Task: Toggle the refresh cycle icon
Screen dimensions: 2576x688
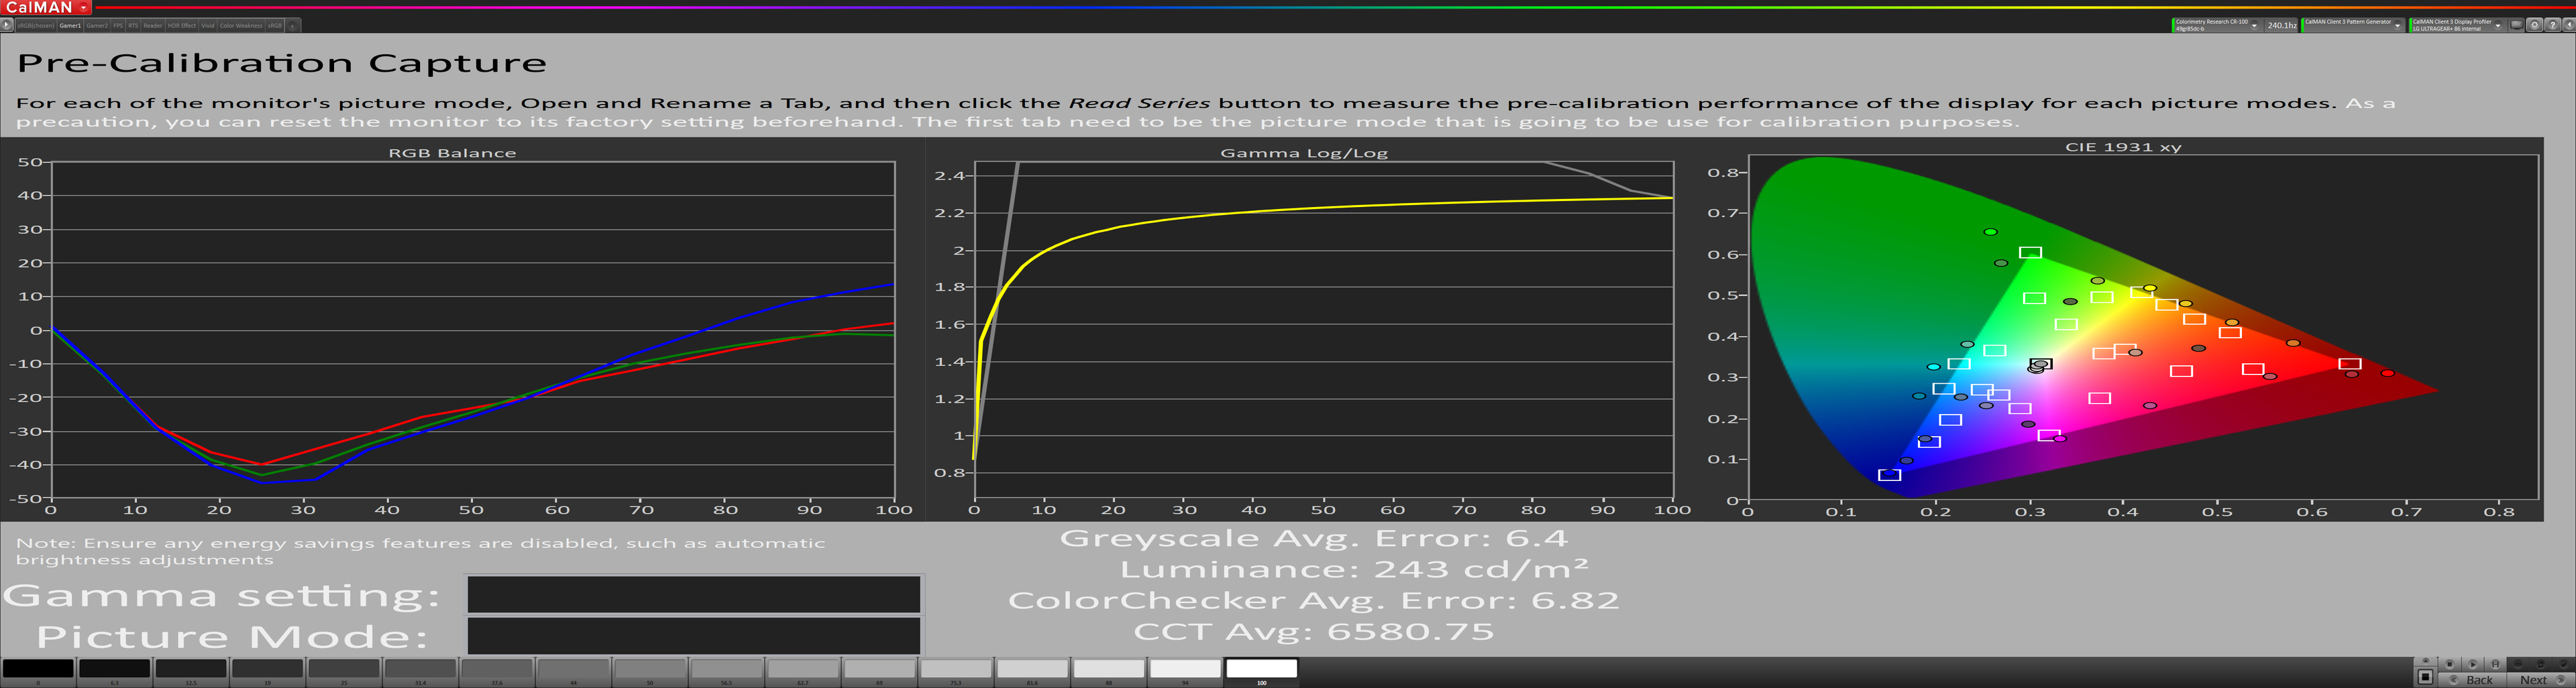Action: pos(2541,665)
